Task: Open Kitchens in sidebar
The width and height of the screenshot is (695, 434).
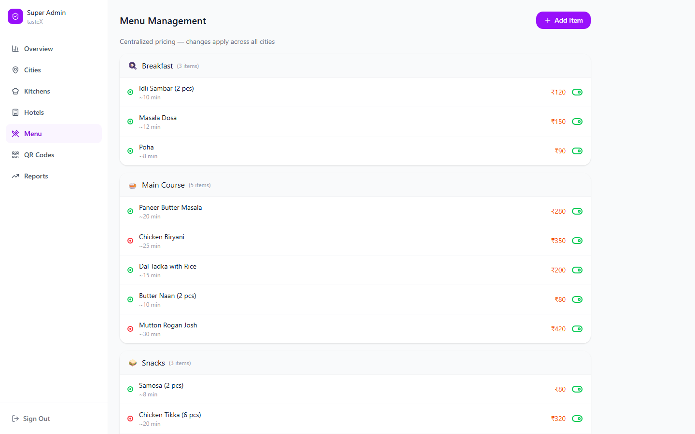Action: coord(54,91)
